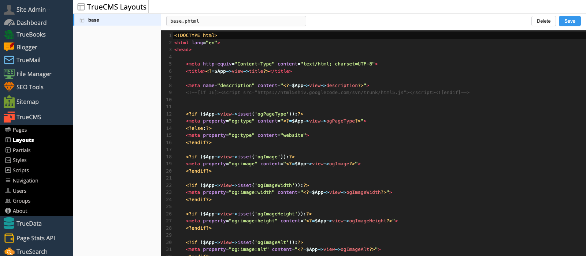The width and height of the screenshot is (586, 256).
Task: Click the Groups people icon
Action: [x=8, y=201]
